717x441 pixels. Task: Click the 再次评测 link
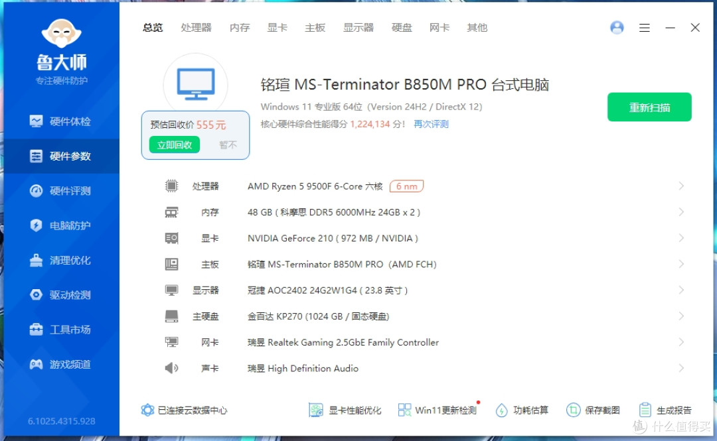(432, 124)
